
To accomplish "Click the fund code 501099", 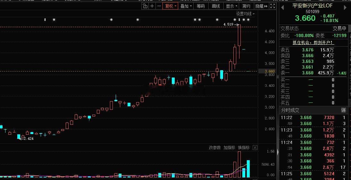I will 313,11.
